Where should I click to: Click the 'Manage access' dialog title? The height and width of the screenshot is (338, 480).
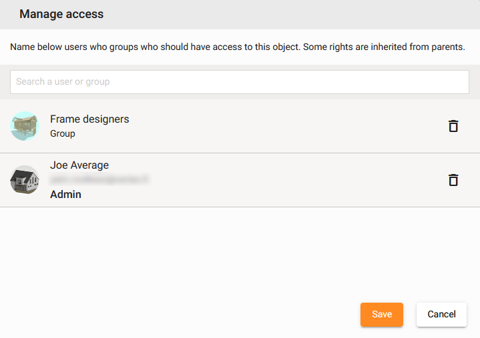pos(61,14)
